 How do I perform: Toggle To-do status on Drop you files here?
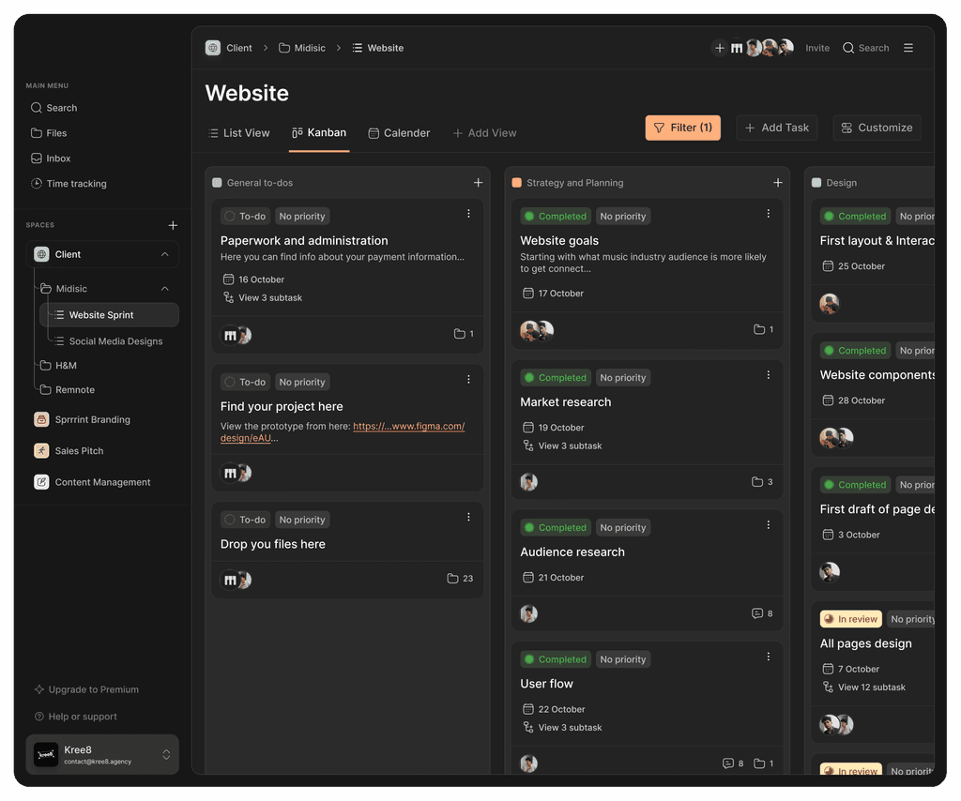(245, 520)
